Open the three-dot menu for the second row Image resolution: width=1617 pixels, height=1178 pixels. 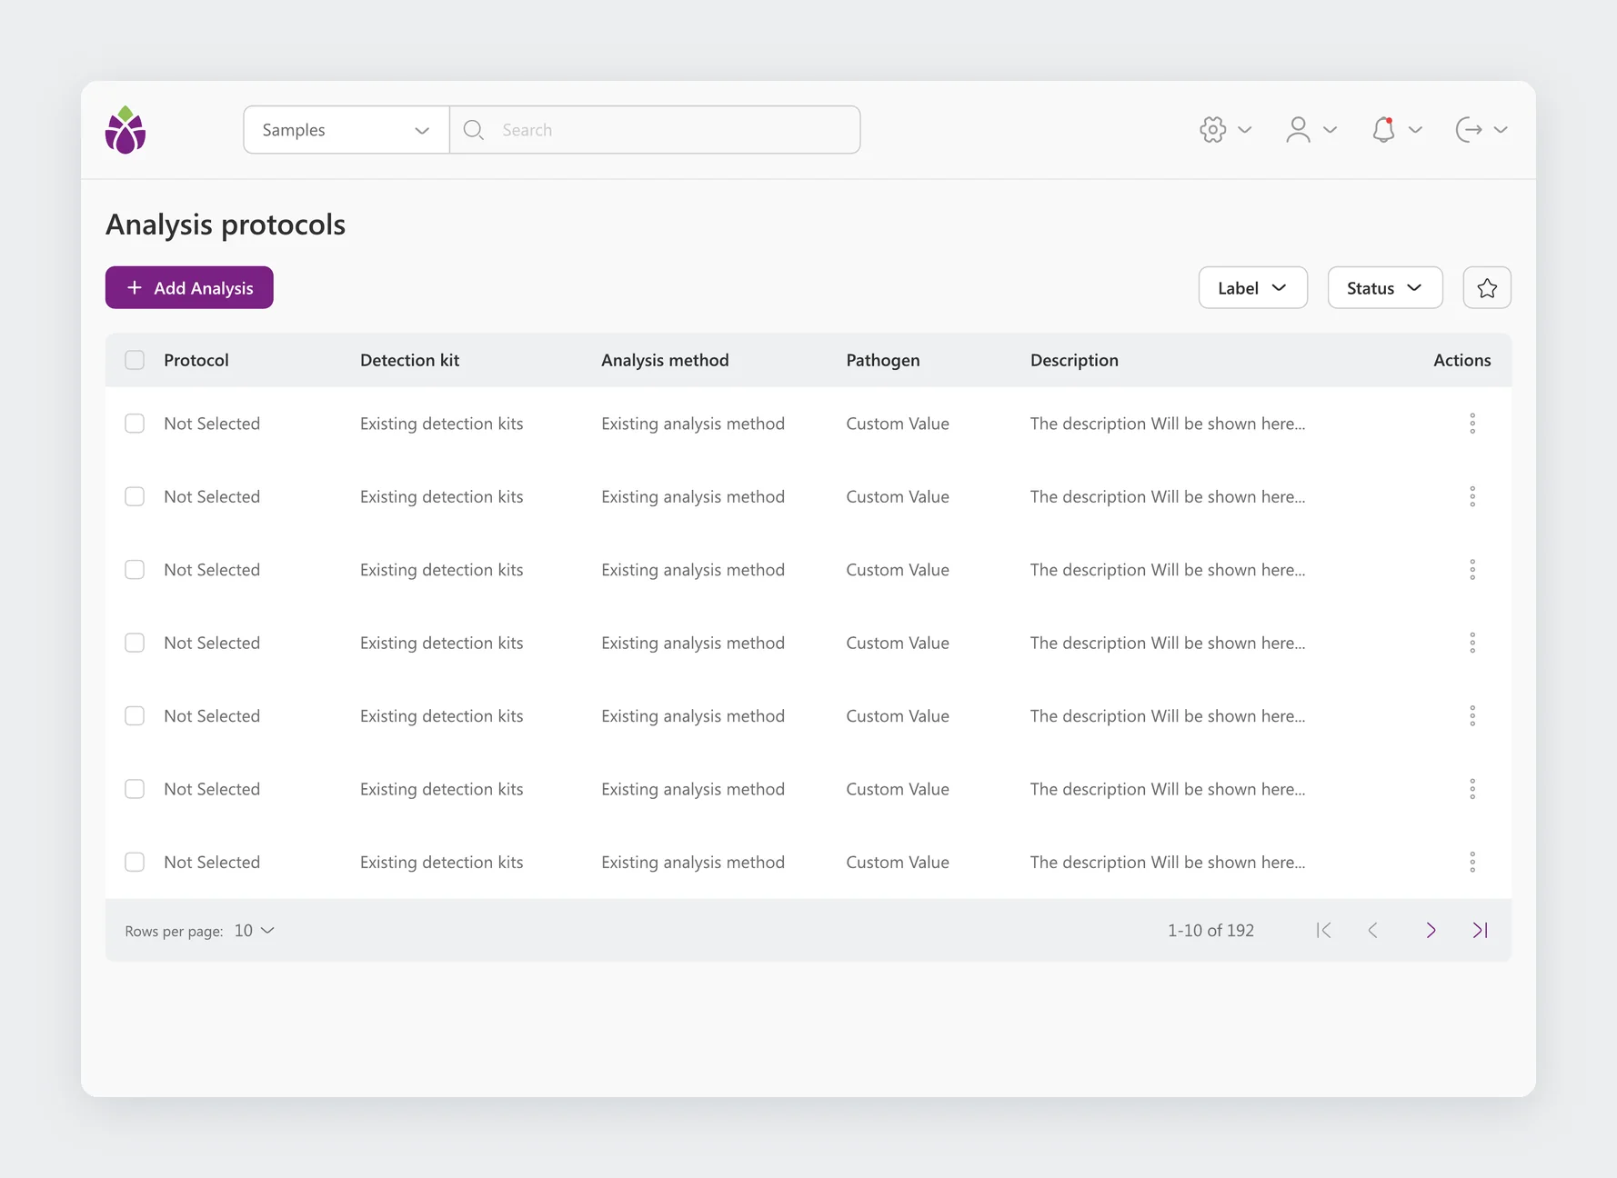pyautogui.click(x=1472, y=496)
